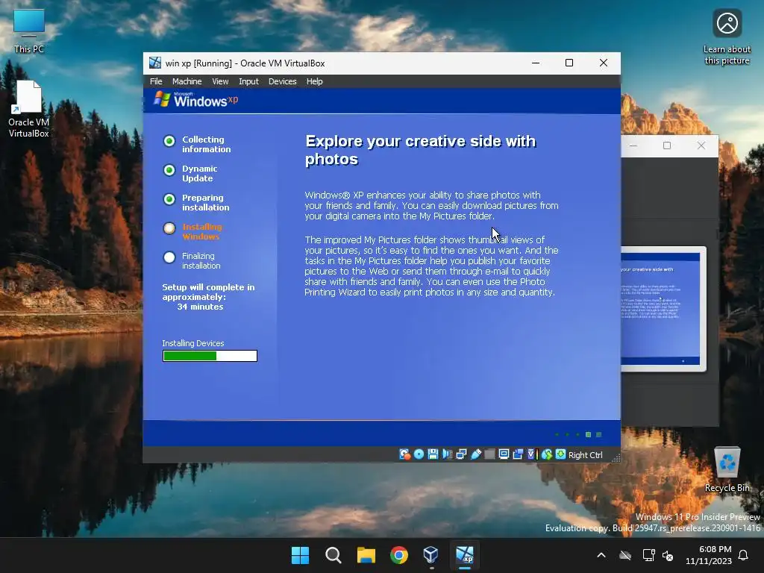Switch to VirtualBox Manager taskbar icon
Image resolution: width=764 pixels, height=573 pixels.
(x=431, y=555)
